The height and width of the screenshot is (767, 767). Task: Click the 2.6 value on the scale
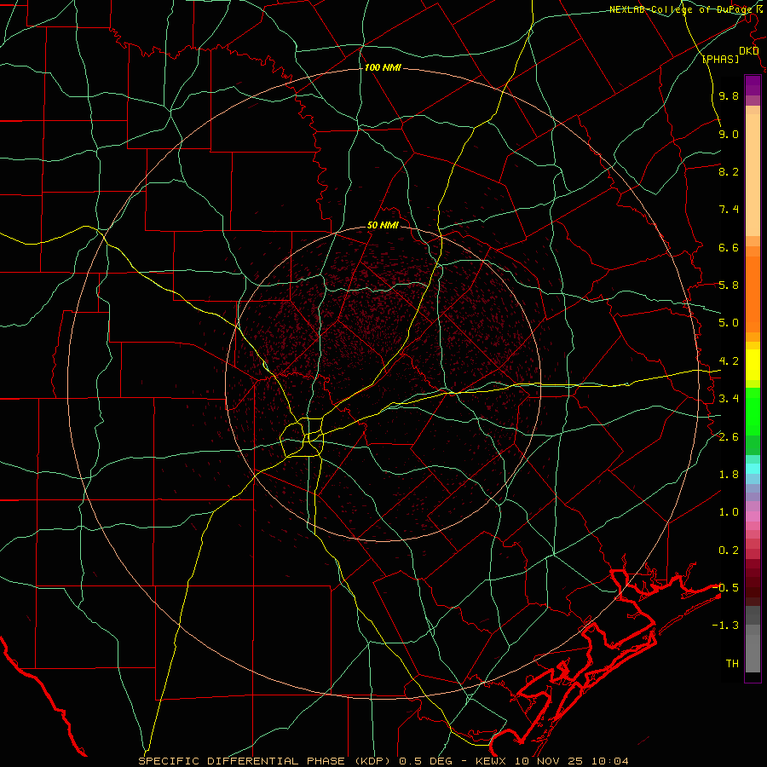point(729,437)
